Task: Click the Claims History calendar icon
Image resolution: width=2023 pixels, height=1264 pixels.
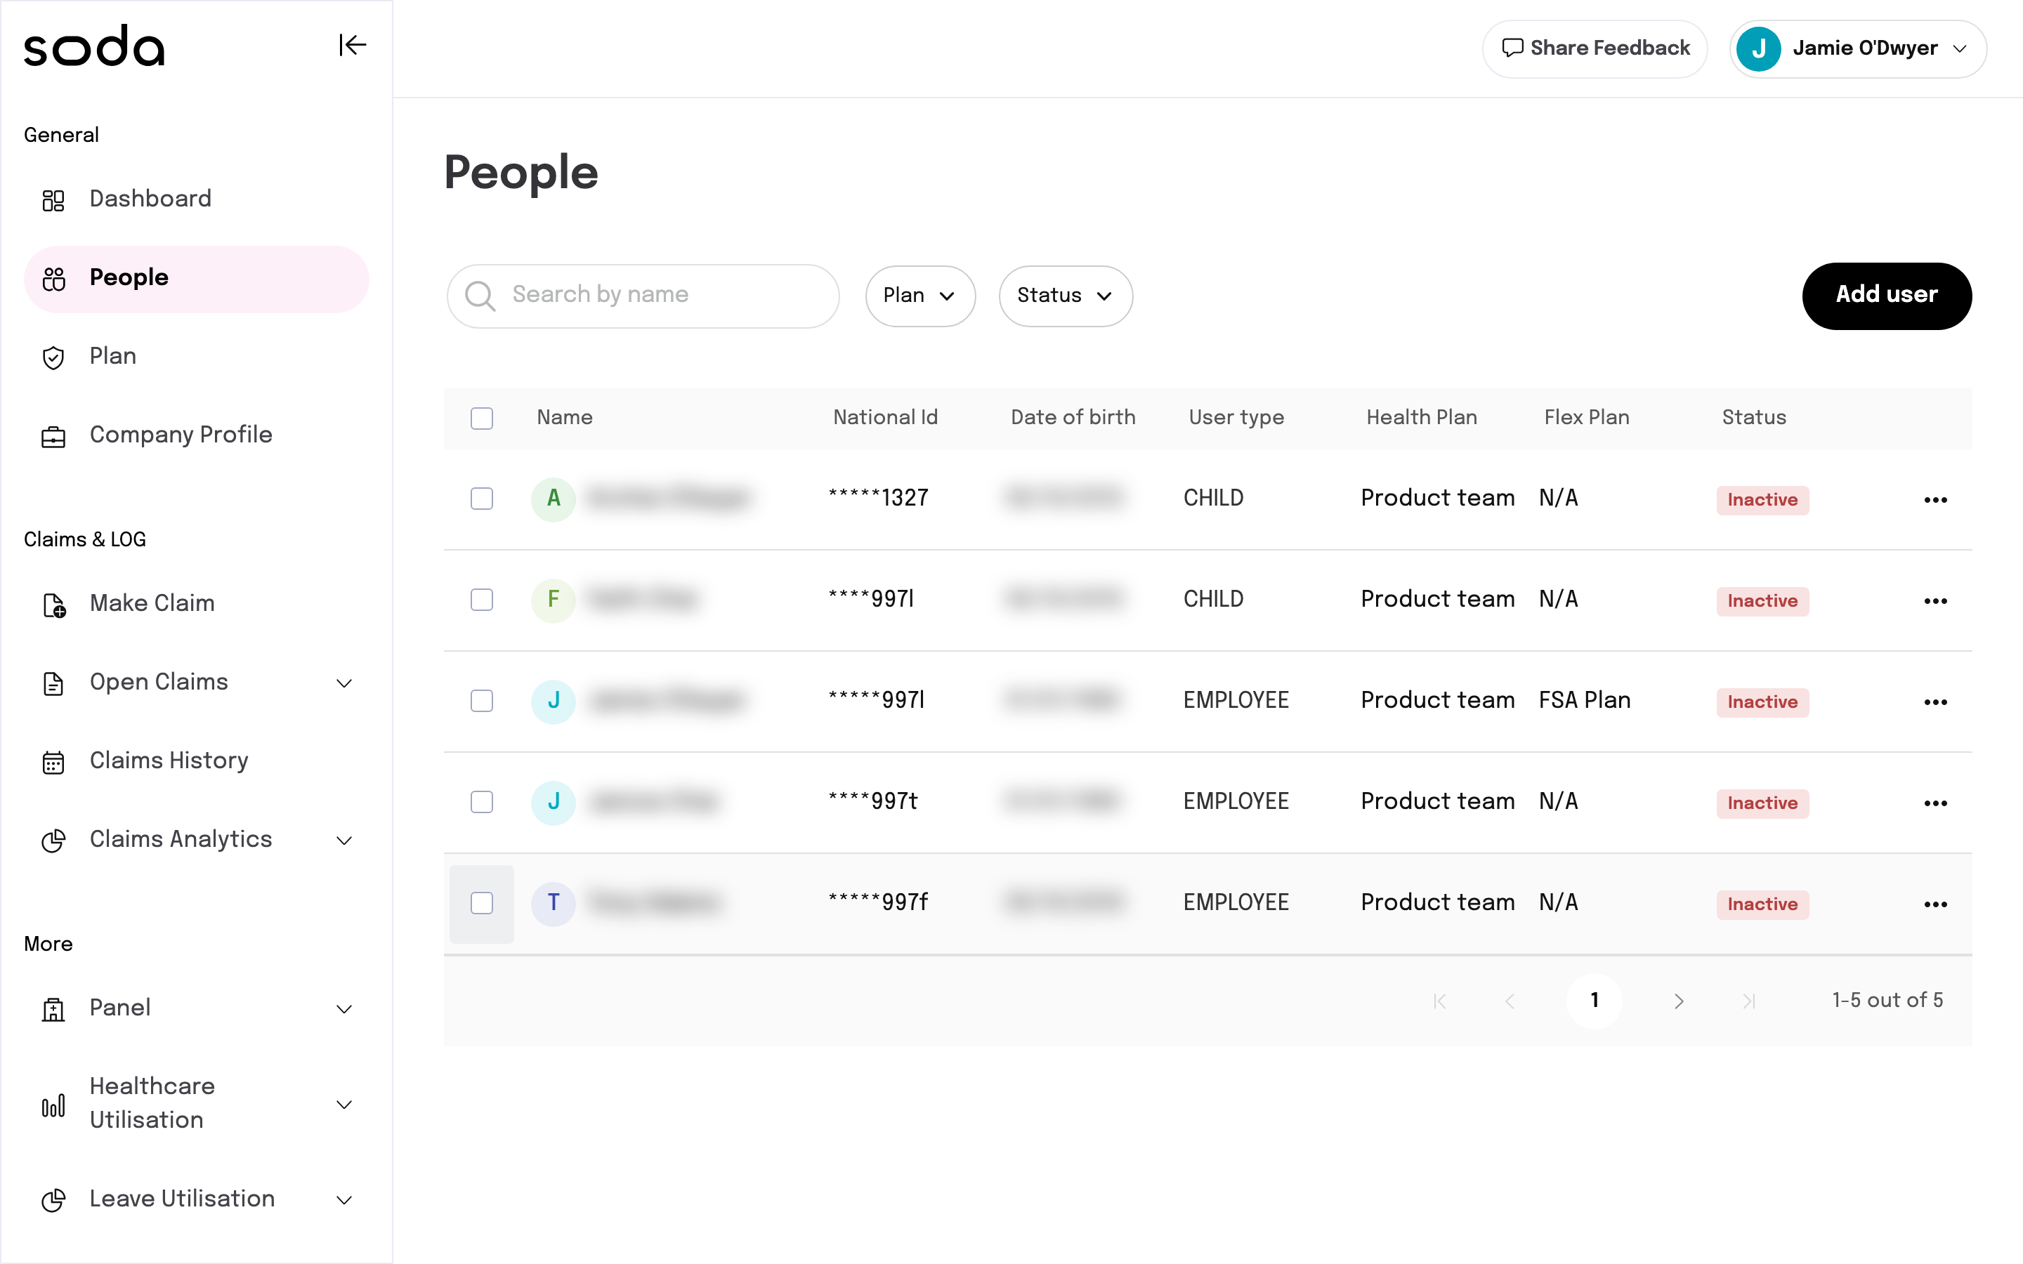Action: 53,762
